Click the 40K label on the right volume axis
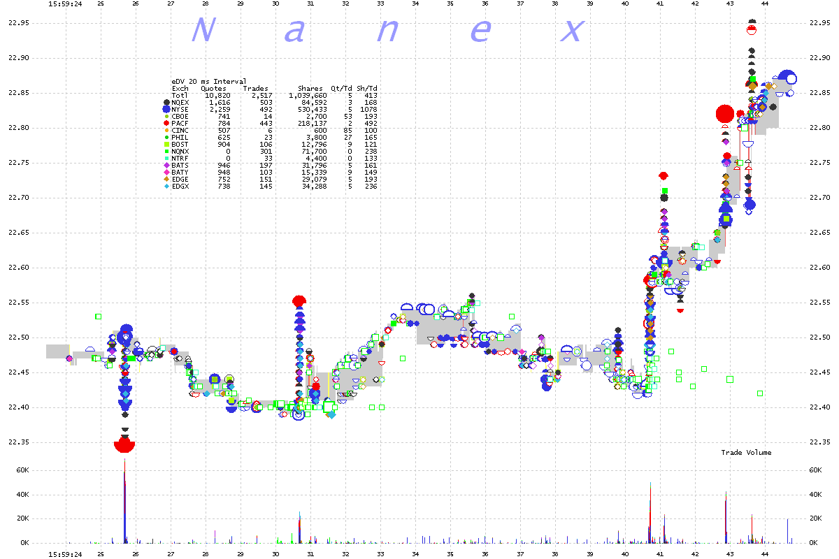The width and height of the screenshot is (839, 559). tap(817, 495)
